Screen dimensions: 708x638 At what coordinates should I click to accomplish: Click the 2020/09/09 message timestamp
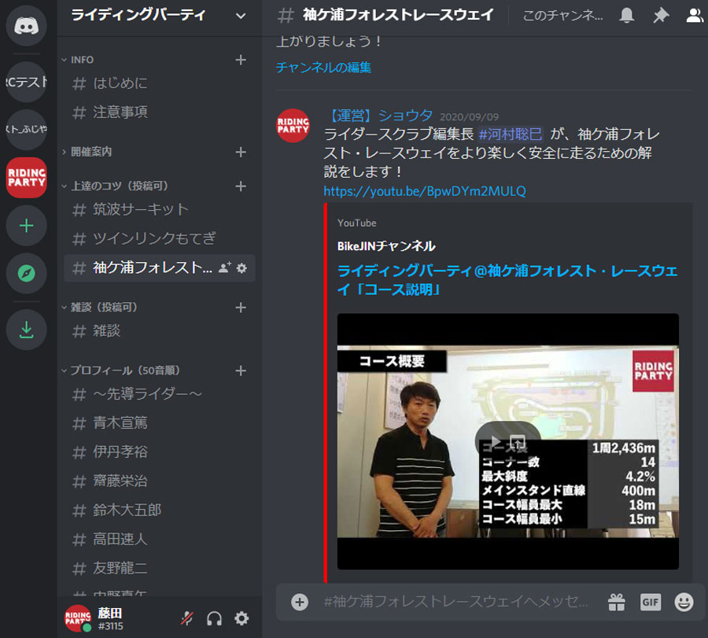tap(469, 117)
